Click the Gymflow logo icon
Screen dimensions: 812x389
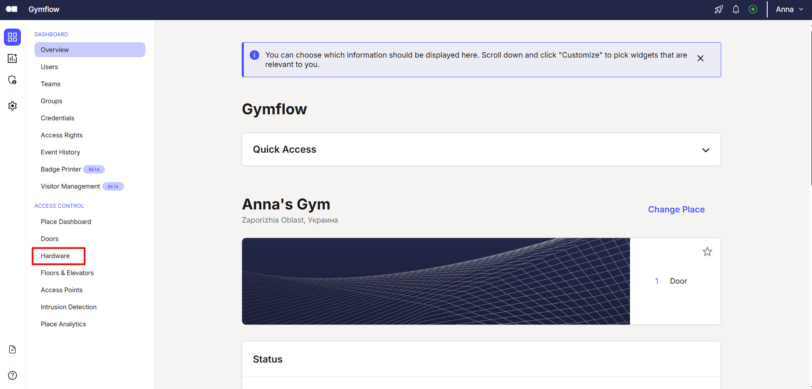click(x=12, y=9)
